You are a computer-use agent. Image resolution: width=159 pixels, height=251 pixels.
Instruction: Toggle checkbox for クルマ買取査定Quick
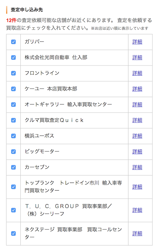point(13,120)
